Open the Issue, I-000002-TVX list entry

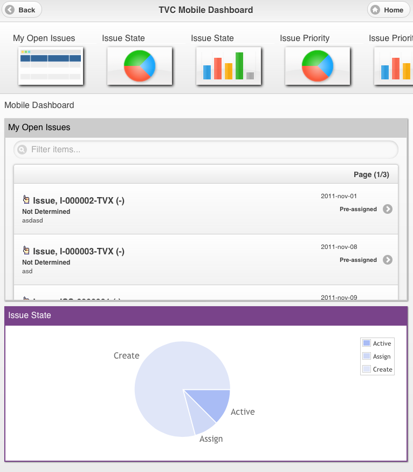click(x=79, y=201)
